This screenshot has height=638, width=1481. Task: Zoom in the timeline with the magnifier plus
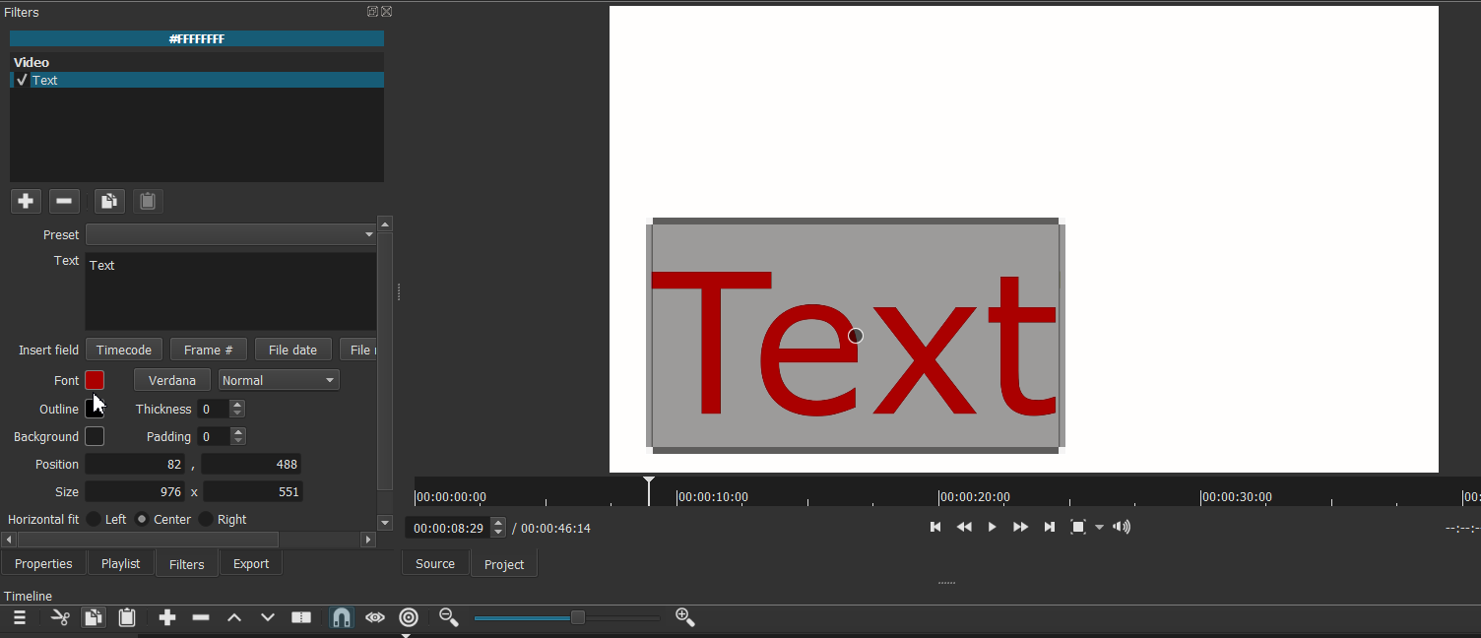[685, 617]
